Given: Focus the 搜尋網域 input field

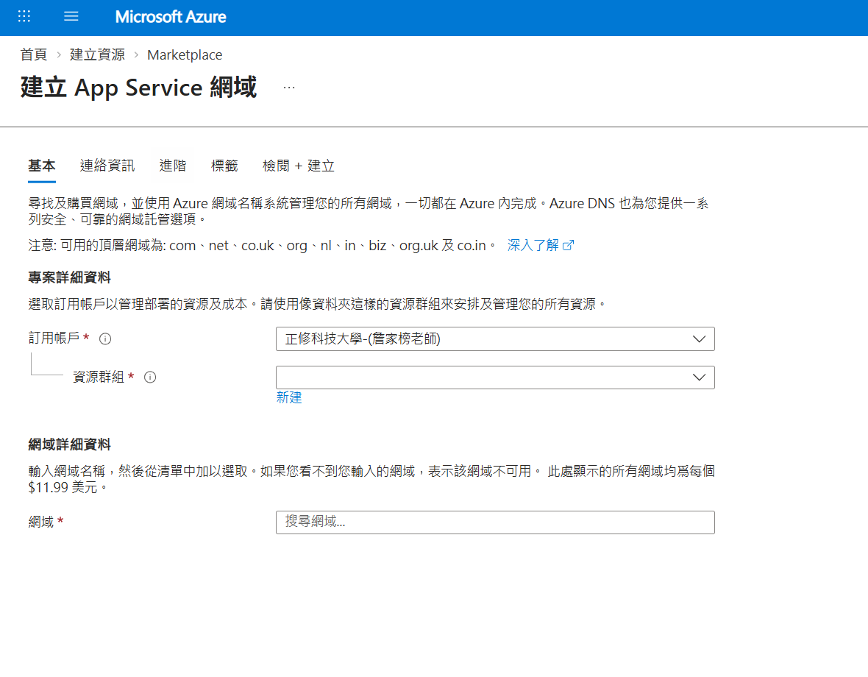Looking at the screenshot, I should [495, 522].
